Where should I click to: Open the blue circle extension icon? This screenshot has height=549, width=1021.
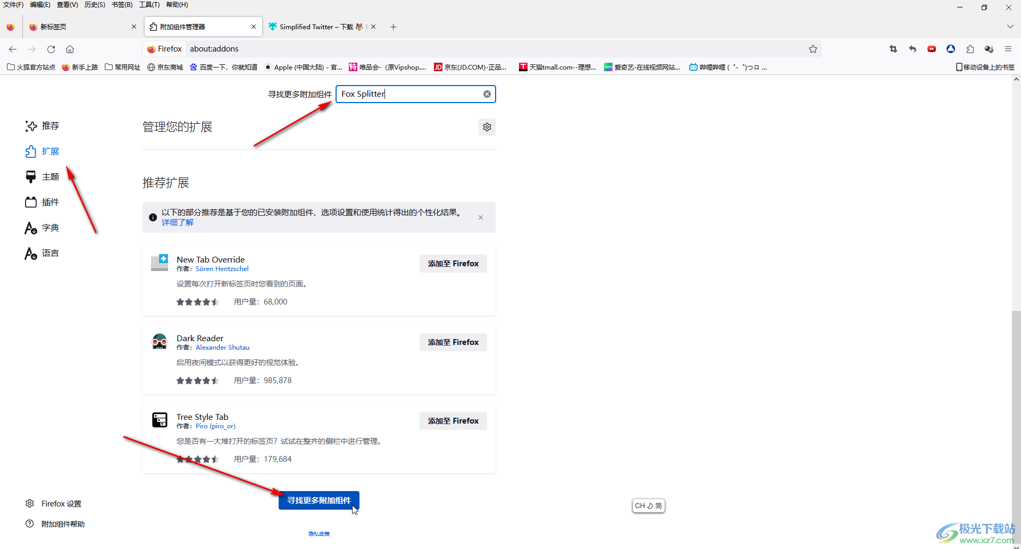(951, 49)
